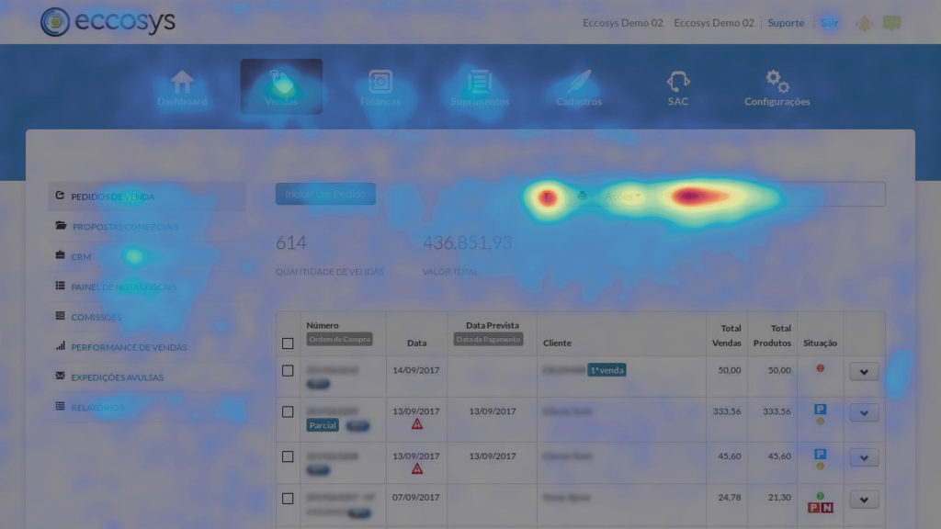
Task: Click the orange notification icon near Sair
Action: click(x=862, y=22)
